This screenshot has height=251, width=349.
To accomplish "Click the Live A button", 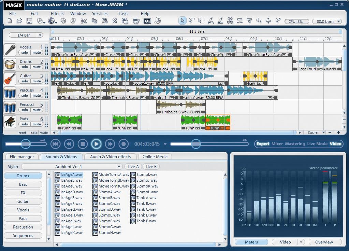I will (x=133, y=166).
